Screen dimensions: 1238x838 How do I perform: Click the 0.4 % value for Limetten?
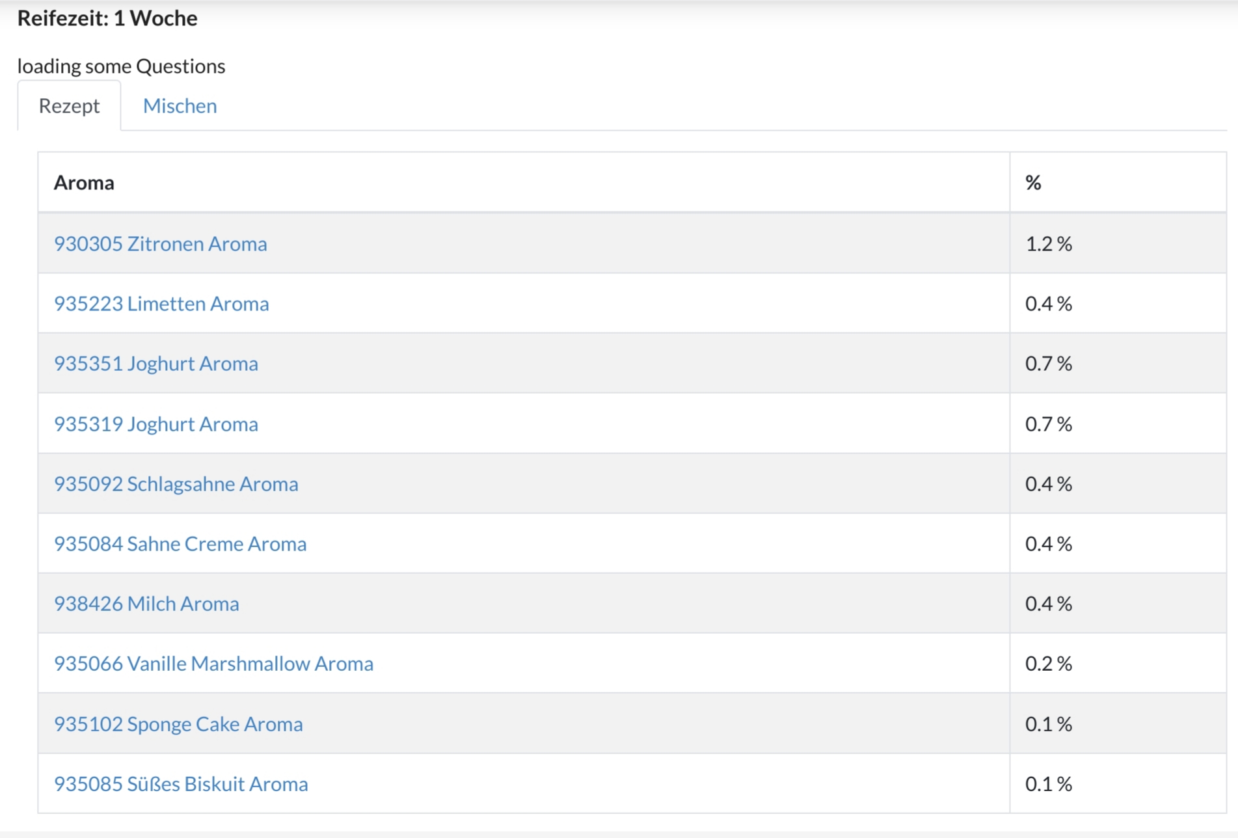coord(1048,303)
